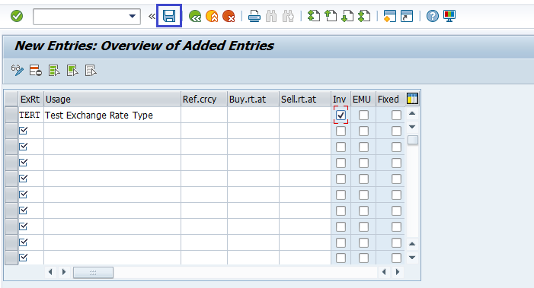The width and height of the screenshot is (534, 288).
Task: Click the Deselect All icon
Action: (91, 71)
